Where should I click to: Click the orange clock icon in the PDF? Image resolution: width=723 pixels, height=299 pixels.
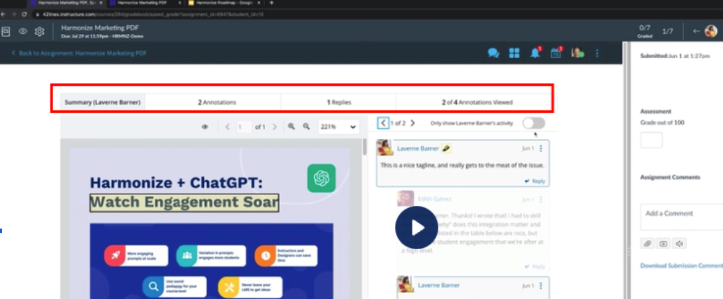click(x=265, y=256)
